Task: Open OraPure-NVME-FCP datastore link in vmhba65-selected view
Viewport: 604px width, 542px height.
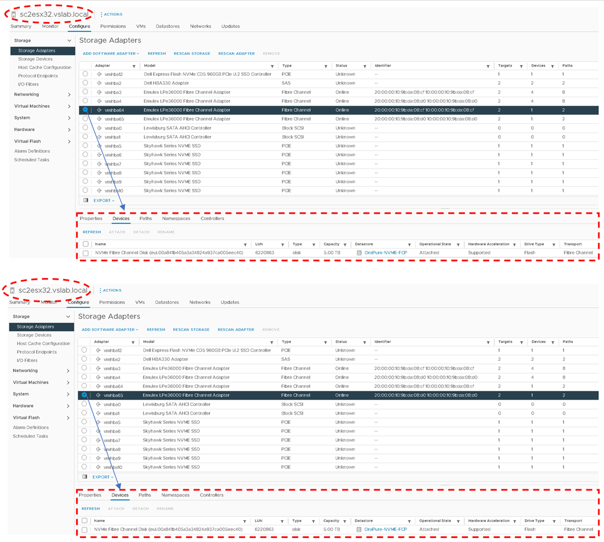Action: (385, 529)
